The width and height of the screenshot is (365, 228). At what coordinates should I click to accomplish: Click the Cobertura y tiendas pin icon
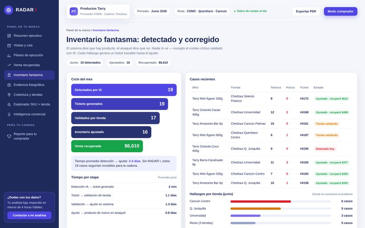pyautogui.click(x=9, y=95)
